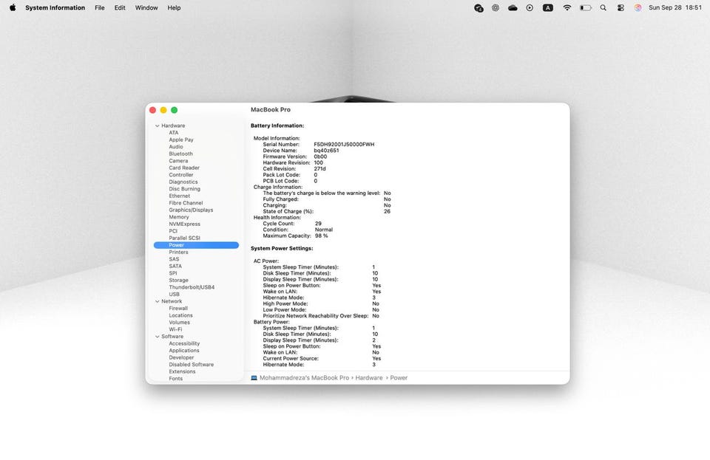
Task: Click the device name bq40z651
Action: 326,151
